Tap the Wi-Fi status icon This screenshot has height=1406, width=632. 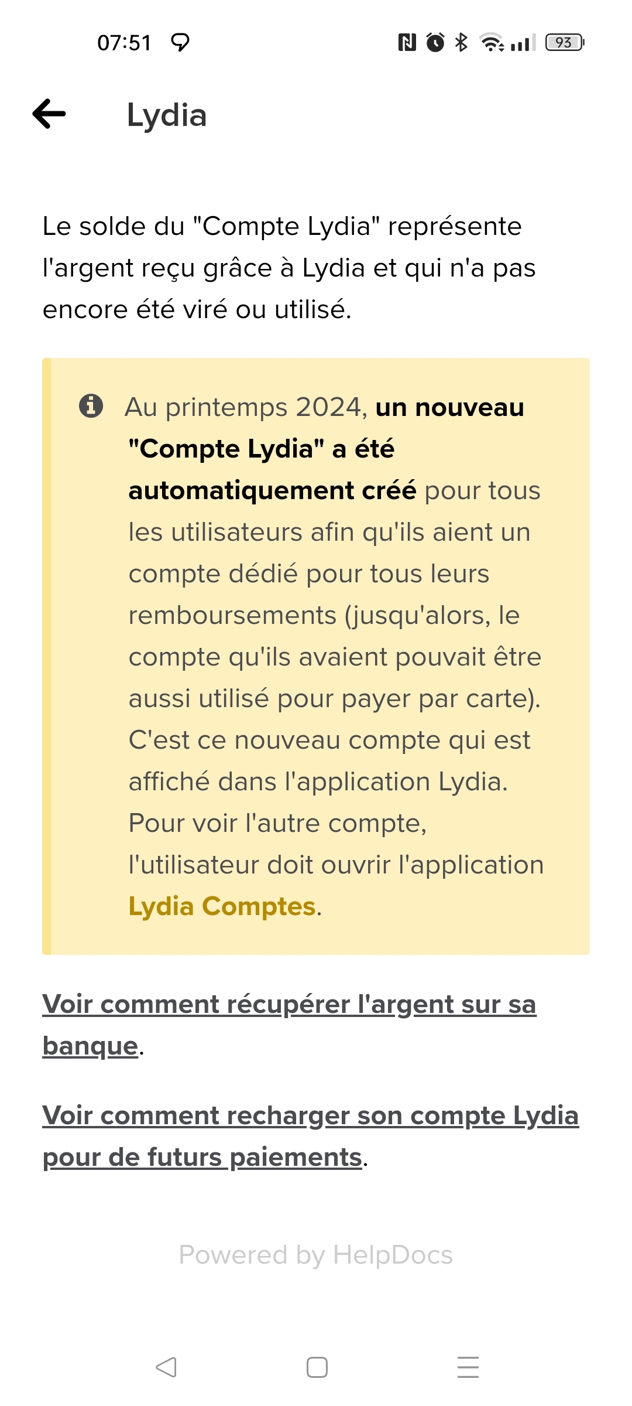[x=492, y=42]
